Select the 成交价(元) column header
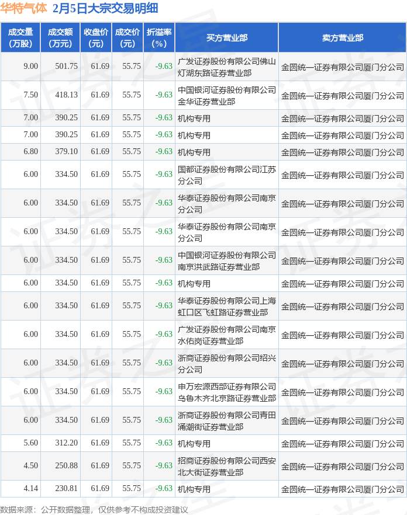The image size is (407, 515). pyautogui.click(x=127, y=38)
